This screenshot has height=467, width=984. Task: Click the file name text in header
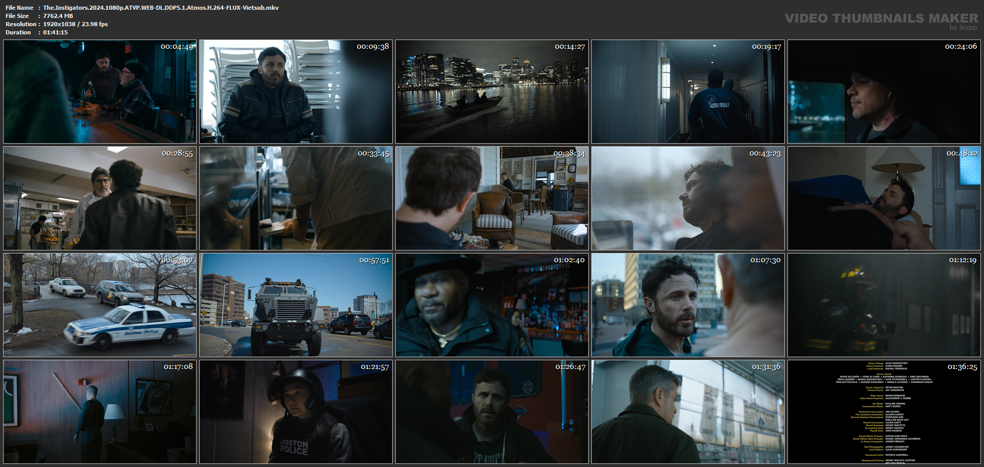[161, 8]
